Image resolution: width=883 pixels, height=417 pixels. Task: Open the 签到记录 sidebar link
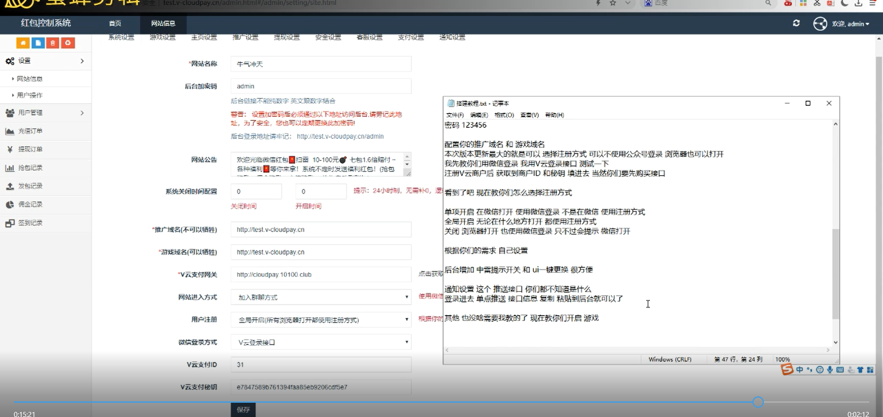click(x=46, y=223)
